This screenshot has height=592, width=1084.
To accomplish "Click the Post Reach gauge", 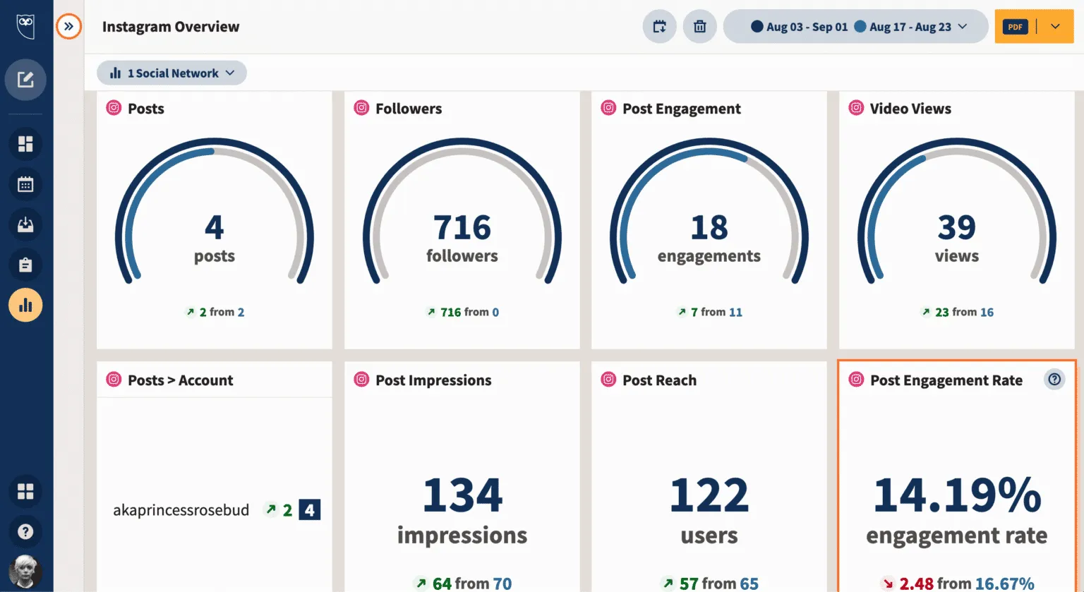I will [x=709, y=494].
